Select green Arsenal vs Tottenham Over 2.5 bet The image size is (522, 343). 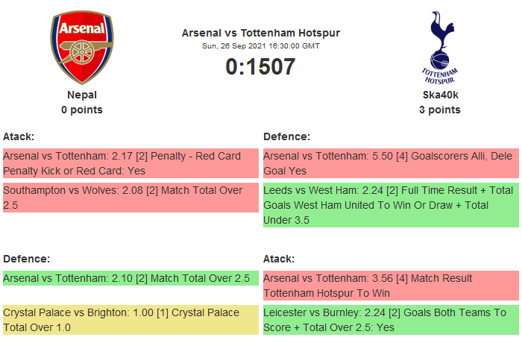click(x=130, y=278)
